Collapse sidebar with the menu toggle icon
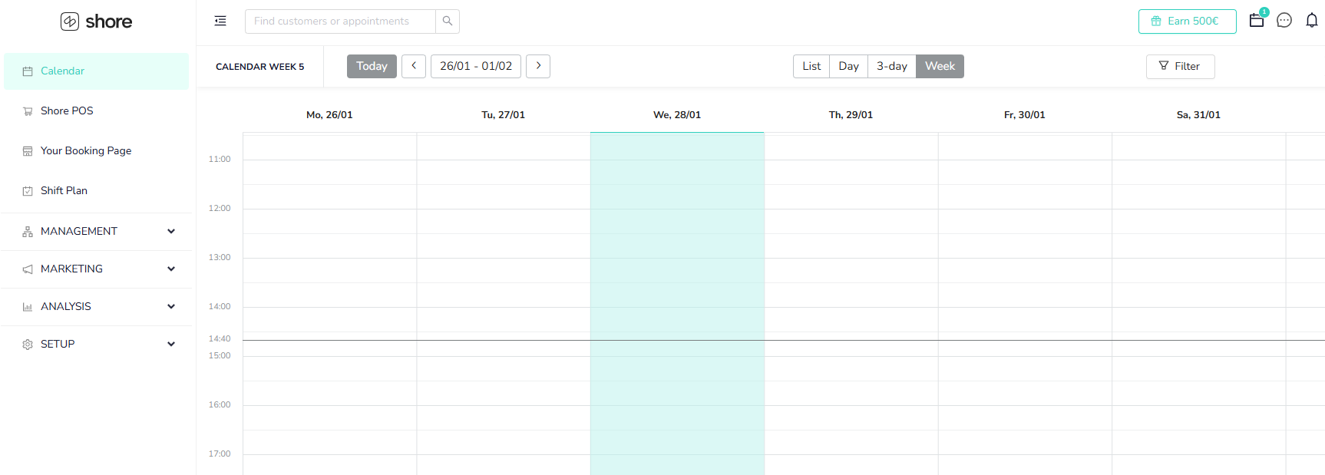1325x475 pixels. pyautogui.click(x=220, y=21)
